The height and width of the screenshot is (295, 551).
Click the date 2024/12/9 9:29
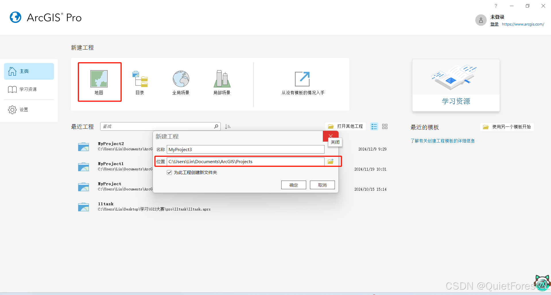[x=372, y=149]
